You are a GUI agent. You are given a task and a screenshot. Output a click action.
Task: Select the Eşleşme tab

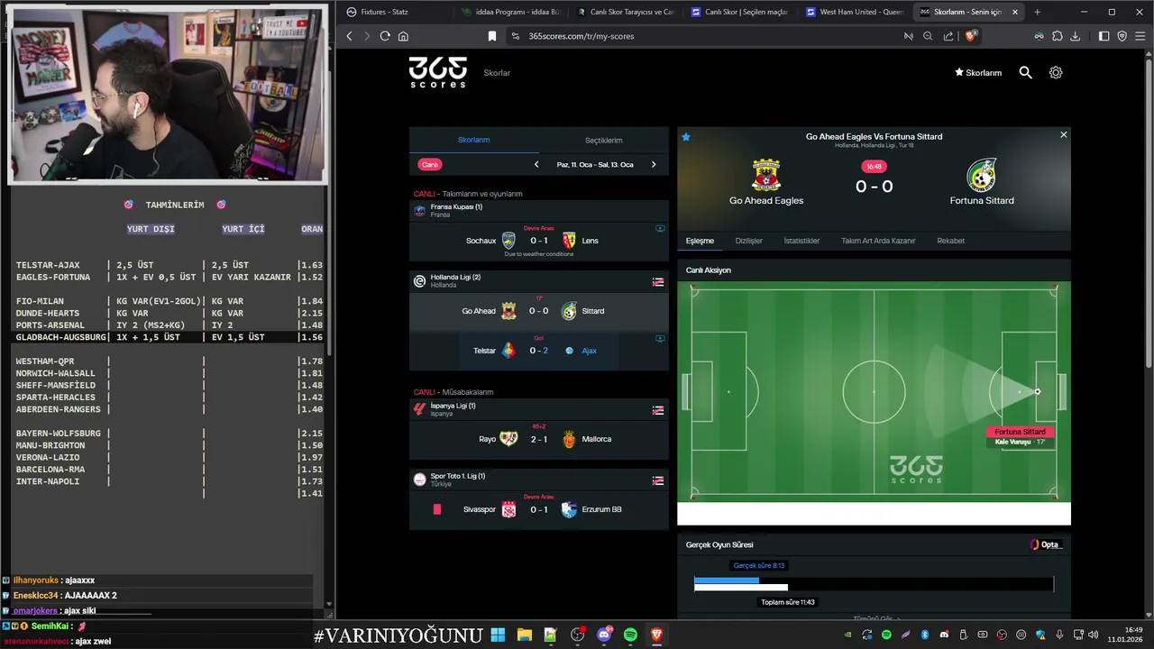(700, 241)
